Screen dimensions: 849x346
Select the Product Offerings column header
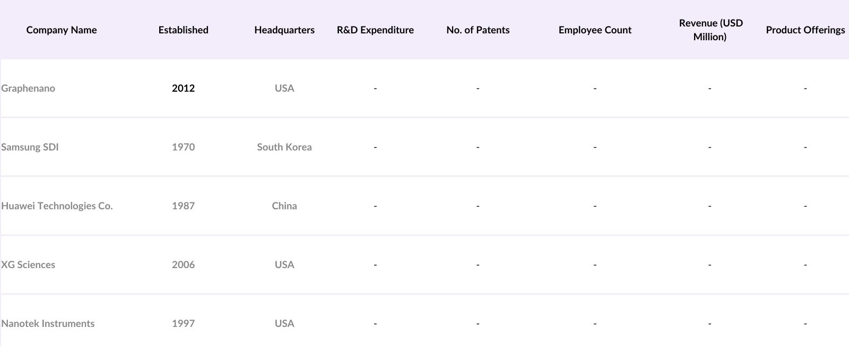[805, 30]
